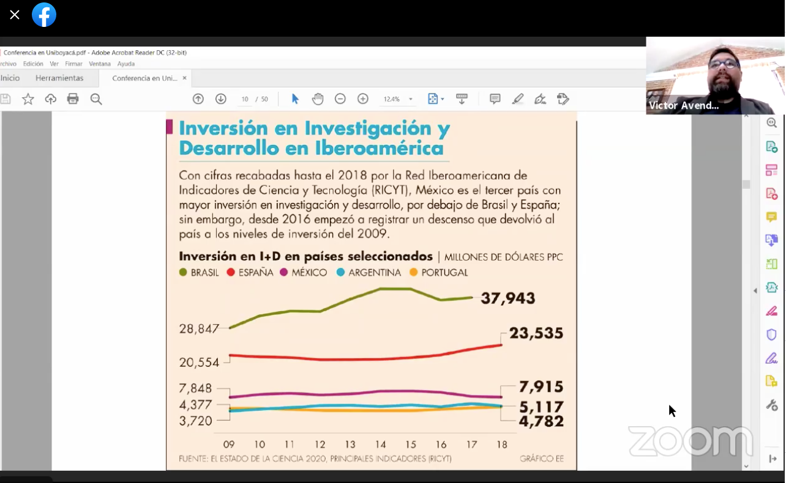Zoom out with the minus circle button
This screenshot has width=786, height=483.
(340, 99)
